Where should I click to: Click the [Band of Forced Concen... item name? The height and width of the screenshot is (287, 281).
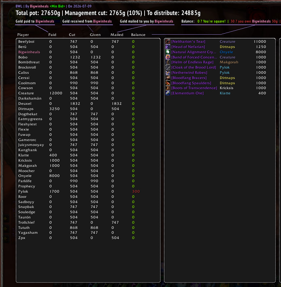click(x=194, y=57)
